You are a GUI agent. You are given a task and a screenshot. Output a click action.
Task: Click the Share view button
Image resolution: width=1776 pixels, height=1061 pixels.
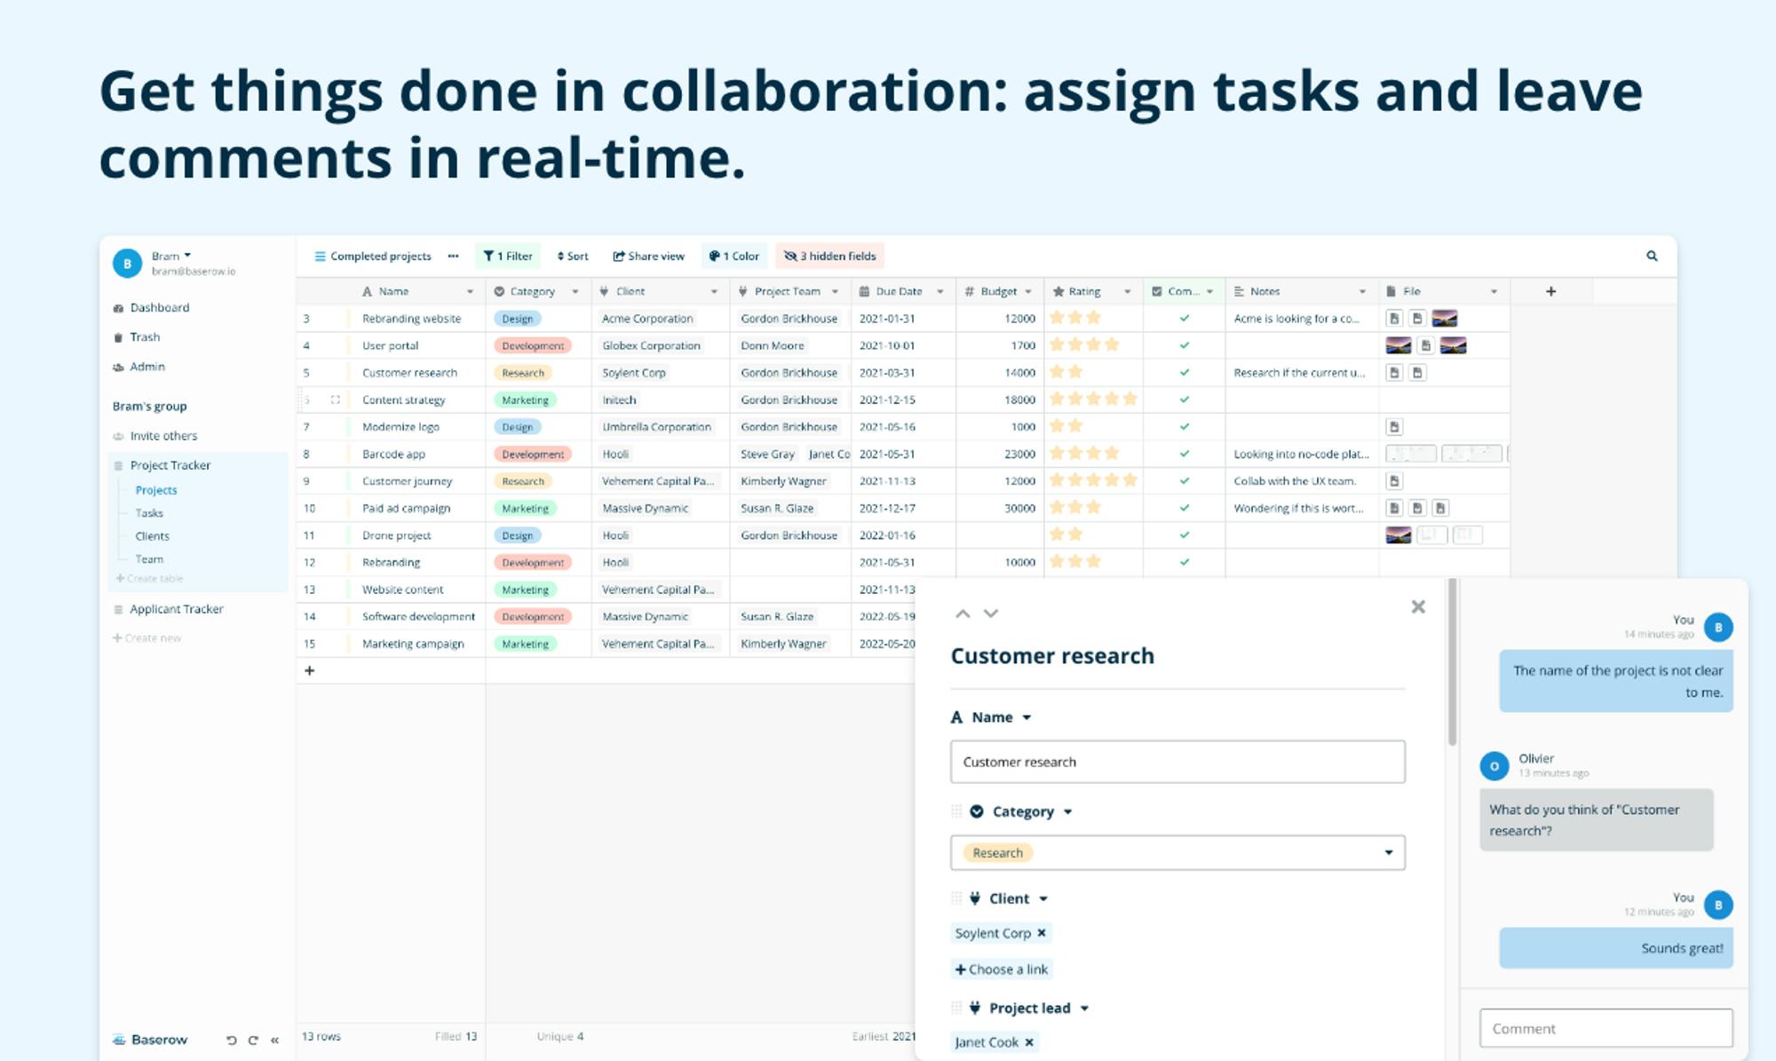click(649, 256)
